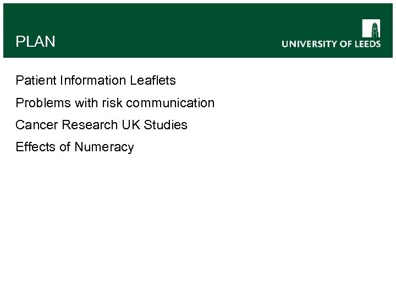
Task: Click the University of Leeds tower logo
Action: click(371, 28)
